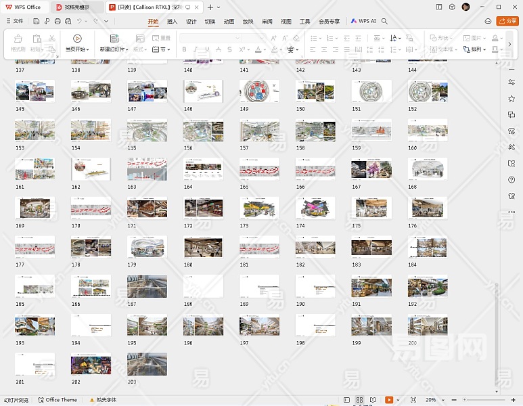The width and height of the screenshot is (523, 406).
Task: Click the play from current slide icon
Action: coord(77,39)
